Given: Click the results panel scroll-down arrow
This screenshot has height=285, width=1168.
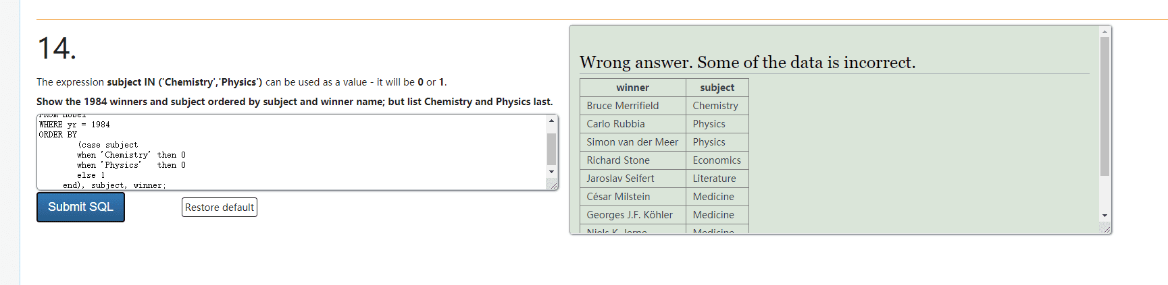Looking at the screenshot, I should pyautogui.click(x=1104, y=216).
